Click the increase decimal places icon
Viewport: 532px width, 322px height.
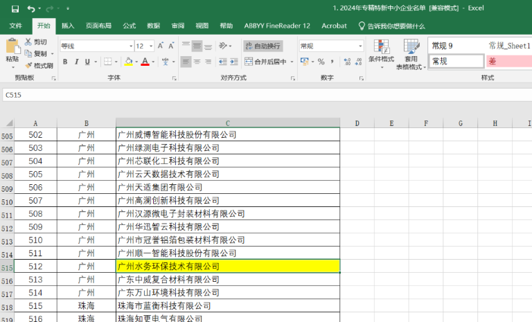pos(347,62)
